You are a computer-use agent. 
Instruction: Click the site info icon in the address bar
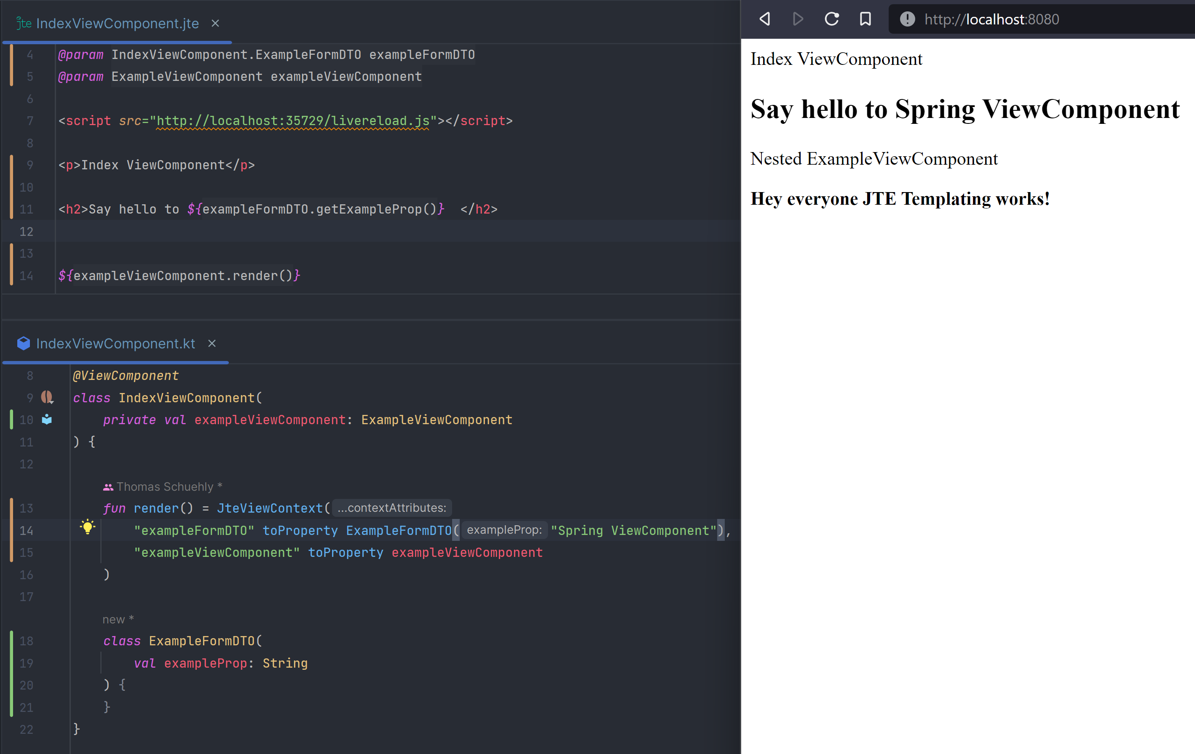pos(907,19)
